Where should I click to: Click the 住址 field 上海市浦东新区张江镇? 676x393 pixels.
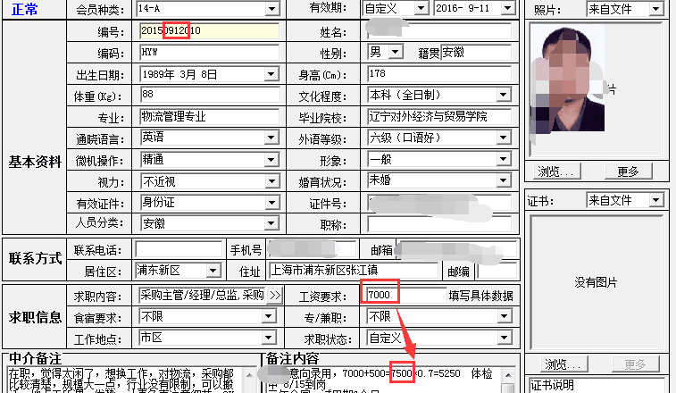[x=353, y=271]
